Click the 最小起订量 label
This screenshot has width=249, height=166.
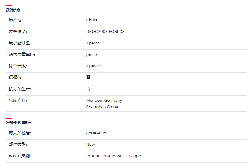pos(20,43)
